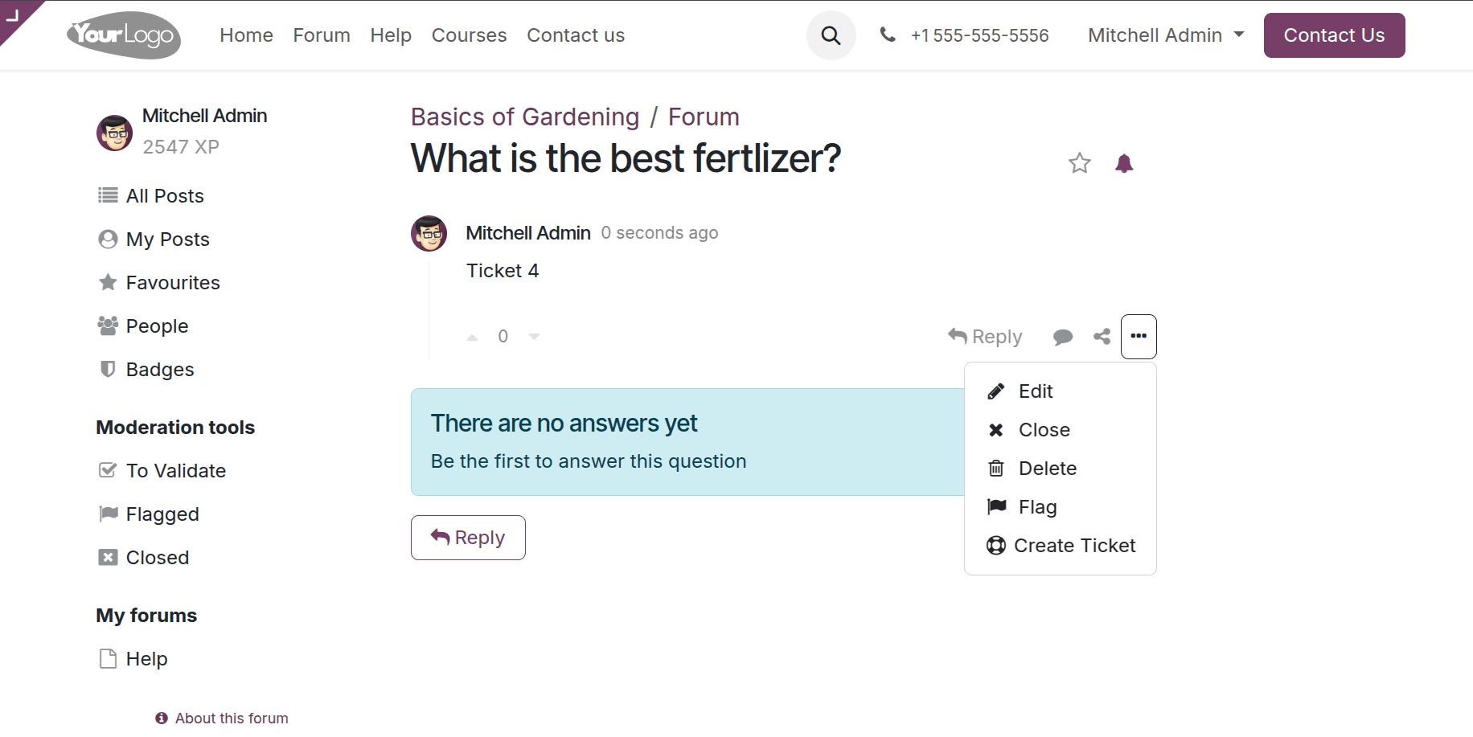The height and width of the screenshot is (737, 1473).
Task: Toggle the favourite star on the question
Action: [1079, 162]
